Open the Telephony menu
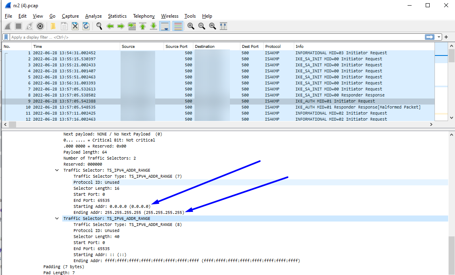Screen dimensions: 455x275 pyautogui.click(x=143, y=16)
